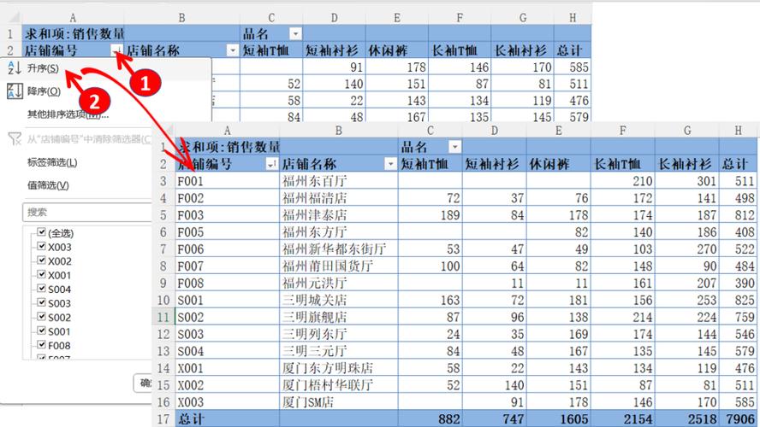Click total cell 882 in front table
Viewport: 760px width, 427px height.
(x=430, y=418)
